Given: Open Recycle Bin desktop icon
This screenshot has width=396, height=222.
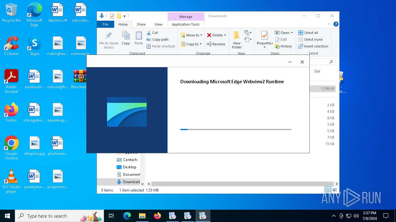Looking at the screenshot, I should coord(11,13).
